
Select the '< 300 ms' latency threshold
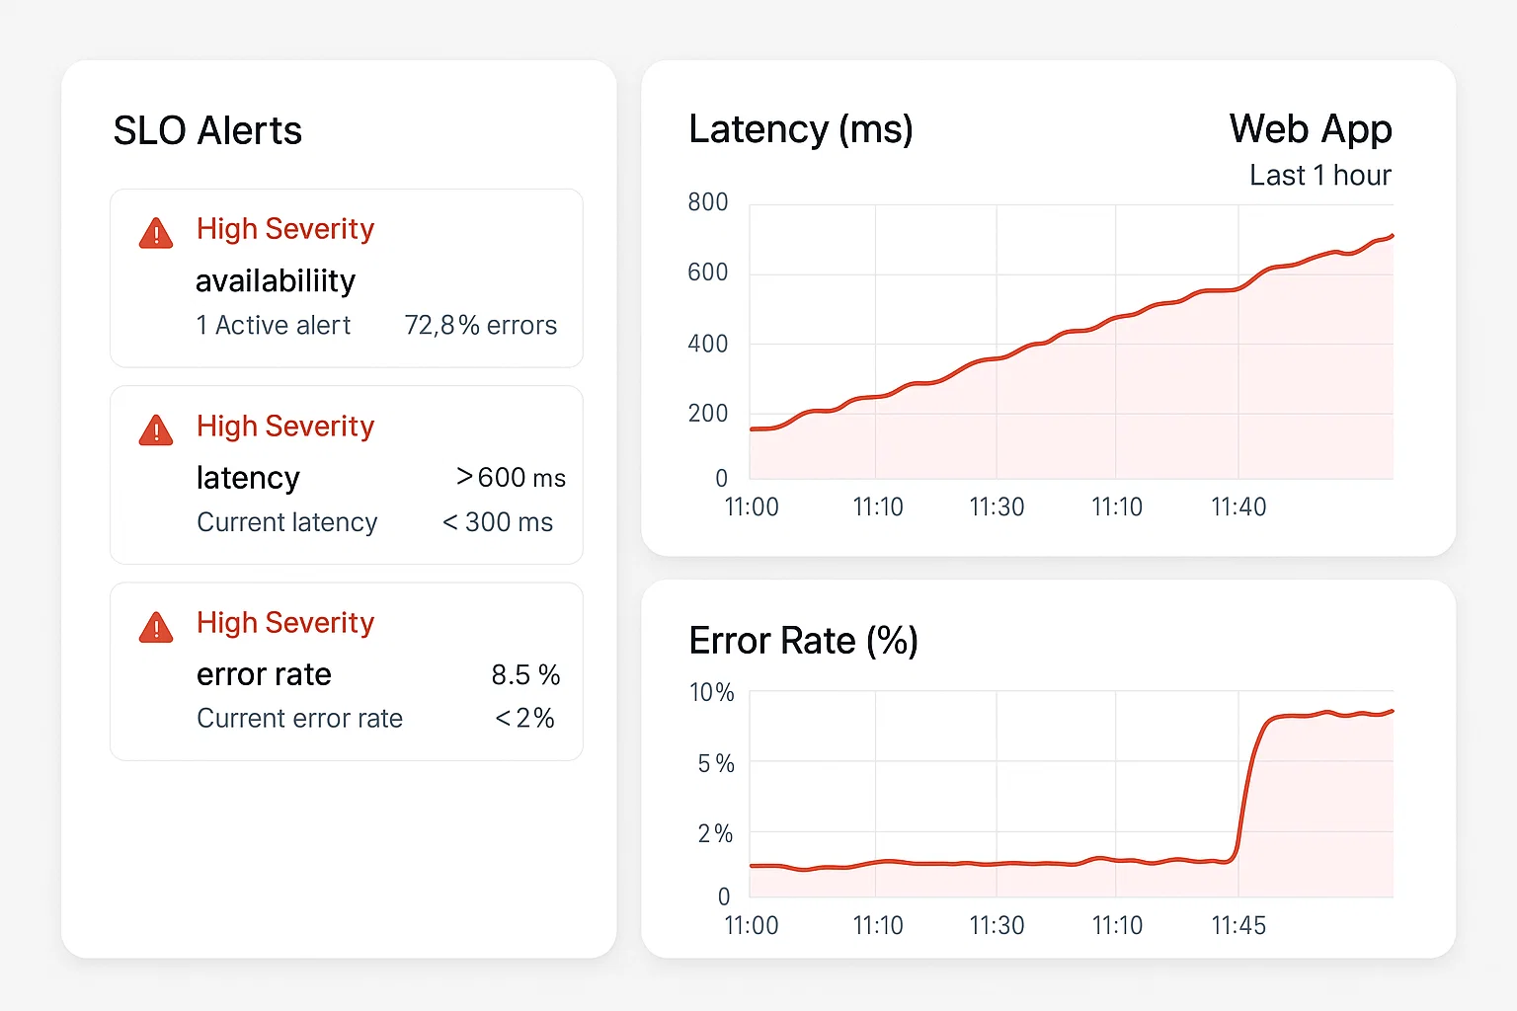[498, 522]
